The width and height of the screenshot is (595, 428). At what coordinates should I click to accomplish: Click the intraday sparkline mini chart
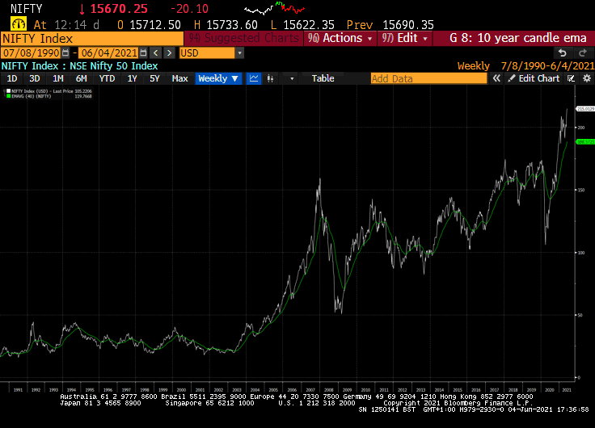[274, 8]
